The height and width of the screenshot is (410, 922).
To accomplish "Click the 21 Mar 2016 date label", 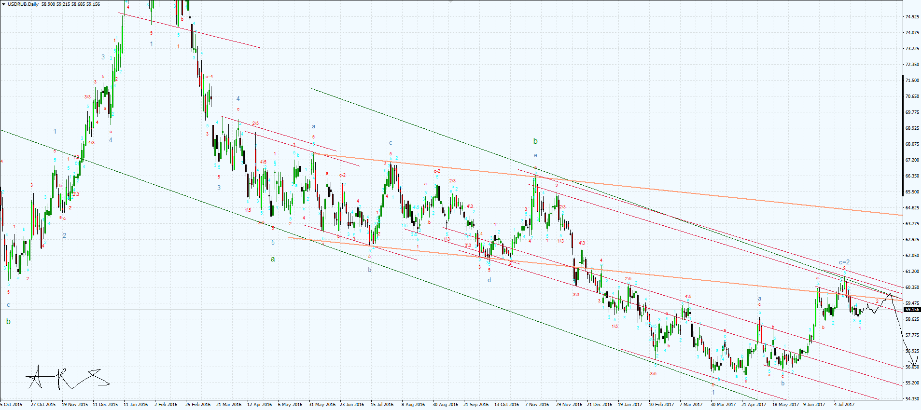I will pyautogui.click(x=229, y=405).
